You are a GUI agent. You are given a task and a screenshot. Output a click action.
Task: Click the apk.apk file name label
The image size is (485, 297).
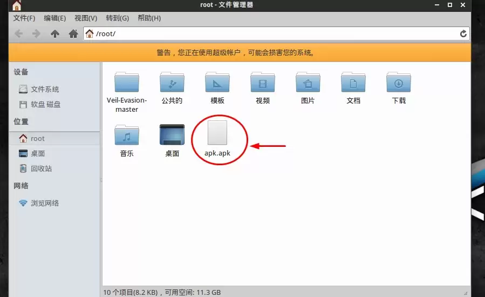(x=217, y=153)
